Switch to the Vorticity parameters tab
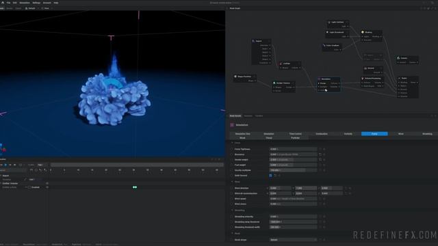This screenshot has height=246, width=438. (348, 134)
